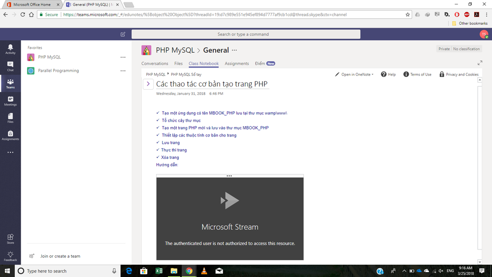Open the Activity feed in the Teams sidebar
This screenshot has width=492, height=277.
tap(10, 49)
